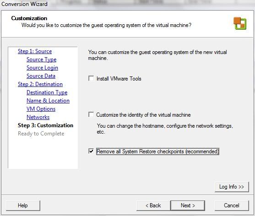Go back with the Back button
255x216 pixels.
tap(153, 205)
